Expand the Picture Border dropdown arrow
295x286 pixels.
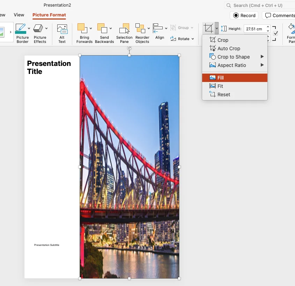pos(29,28)
